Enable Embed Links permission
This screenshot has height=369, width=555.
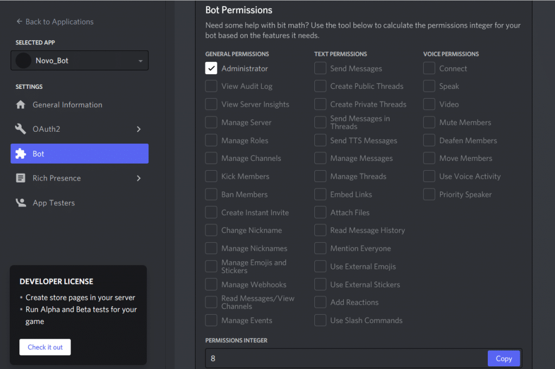pyautogui.click(x=320, y=194)
